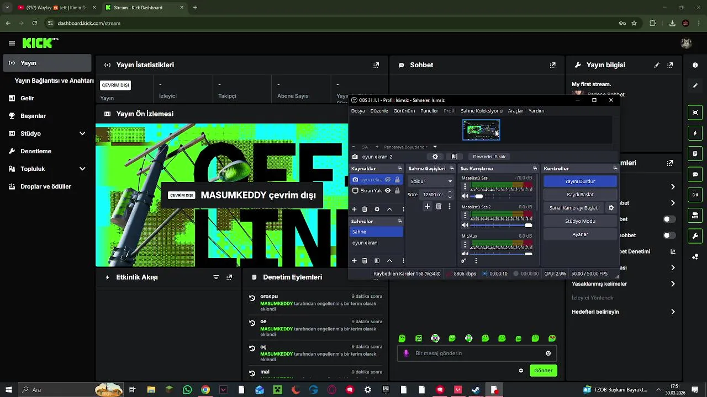707x397 pixels.
Task: Mute Masaüstü Ses 2 speaker icon
Action: pos(465,225)
